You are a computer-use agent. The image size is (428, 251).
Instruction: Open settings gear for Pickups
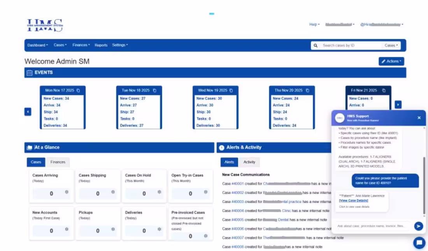(113, 229)
